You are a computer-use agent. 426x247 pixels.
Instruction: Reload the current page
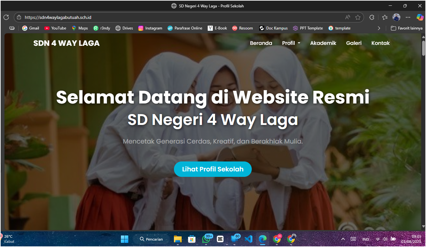coord(6,17)
